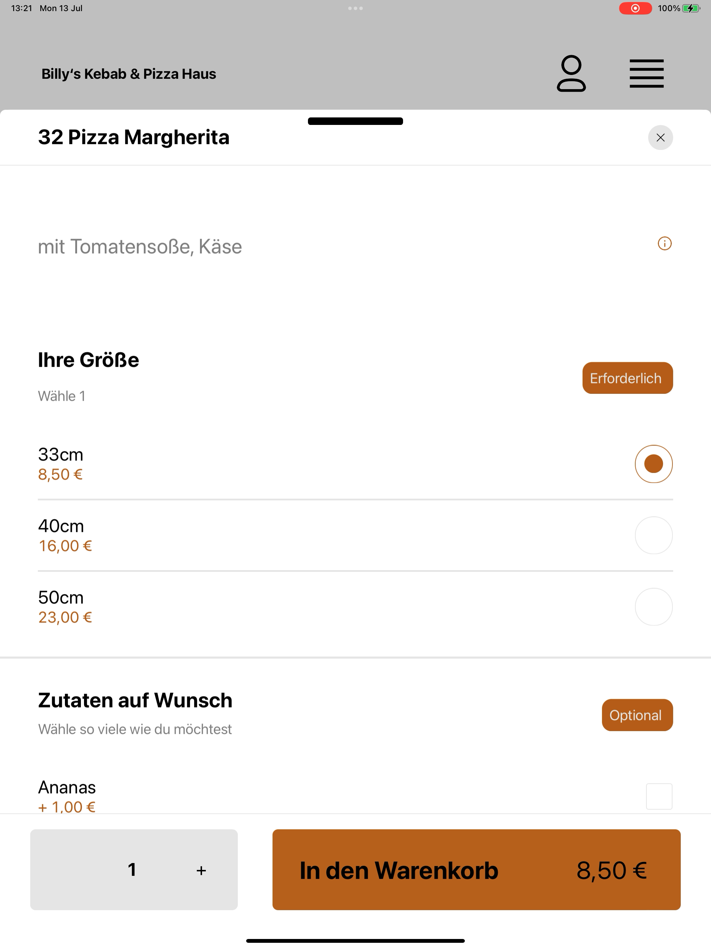This screenshot has width=711, height=948.
Task: Open the user profile icon
Action: click(571, 73)
